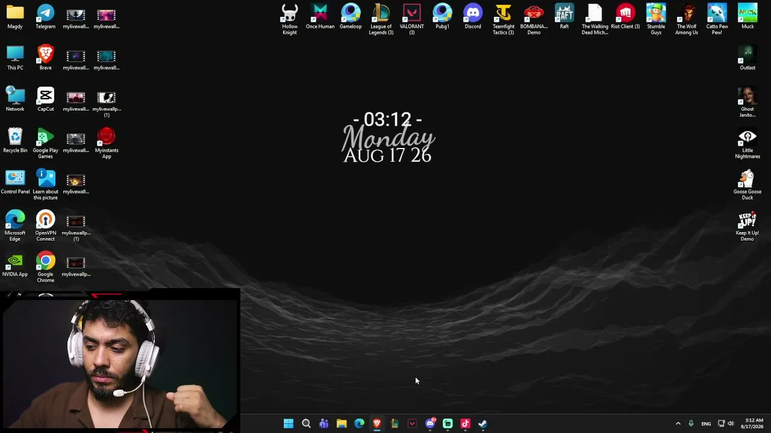
Task: Select the Little Nightmares shortcut
Action: 748,144
